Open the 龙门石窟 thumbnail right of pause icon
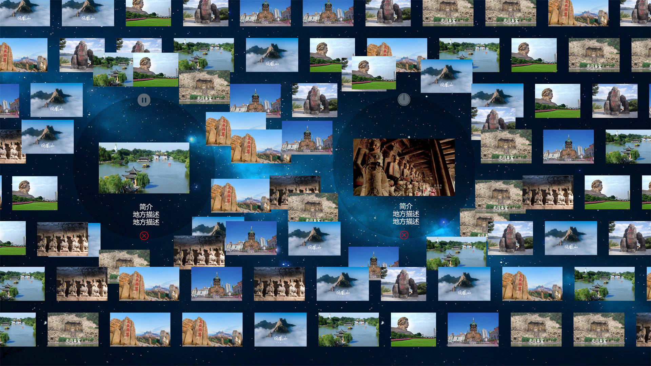Image resolution: width=651 pixels, height=366 pixels. [x=204, y=86]
